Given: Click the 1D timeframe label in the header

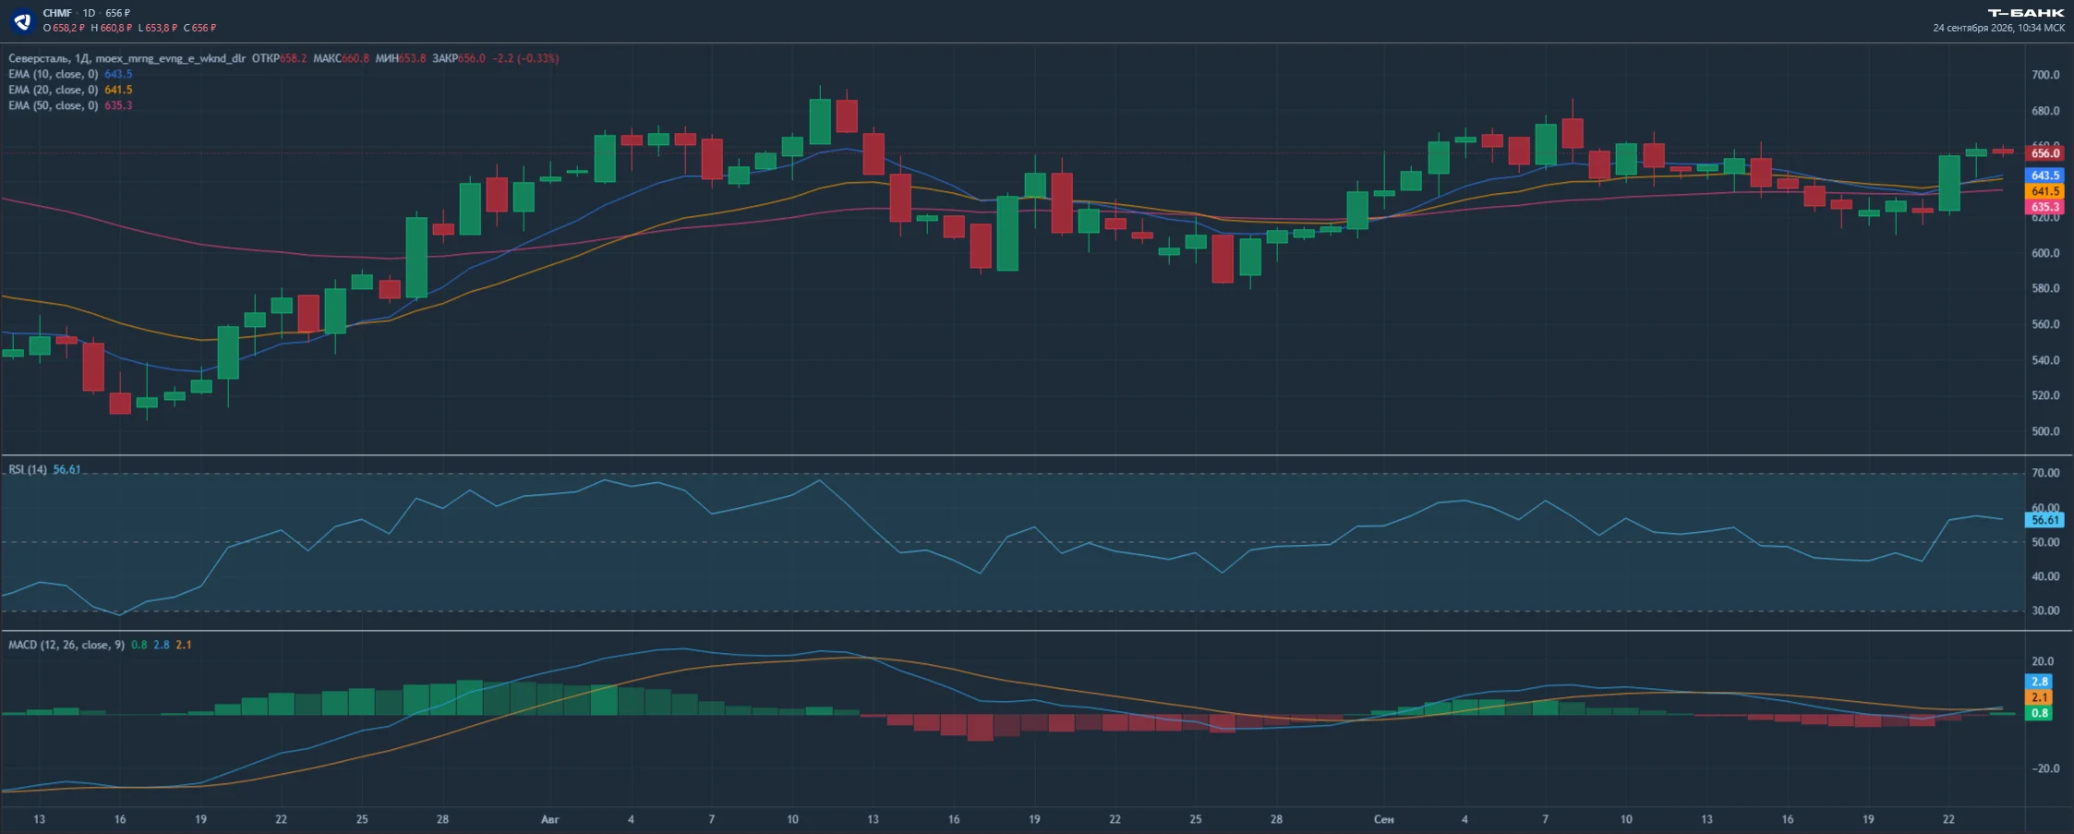Looking at the screenshot, I should (x=89, y=13).
